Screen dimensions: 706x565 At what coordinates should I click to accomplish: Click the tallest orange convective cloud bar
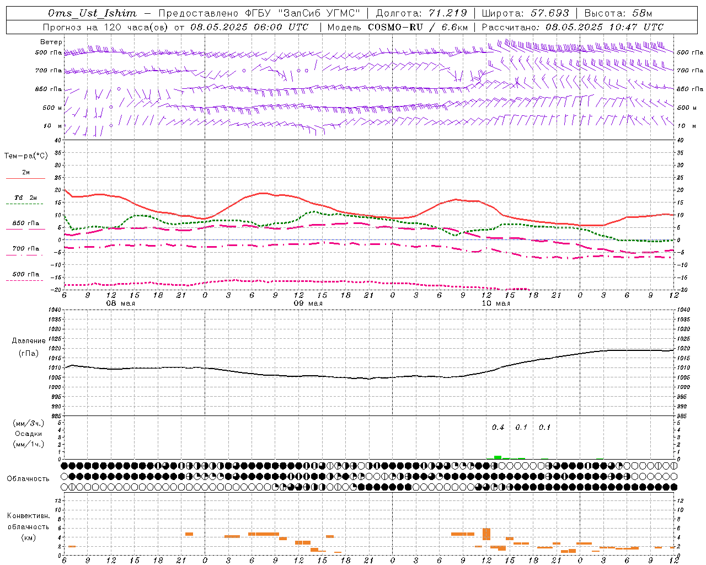tap(486, 534)
